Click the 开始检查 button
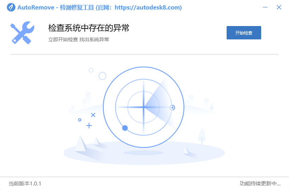This screenshot has width=289, height=190. pos(244,33)
